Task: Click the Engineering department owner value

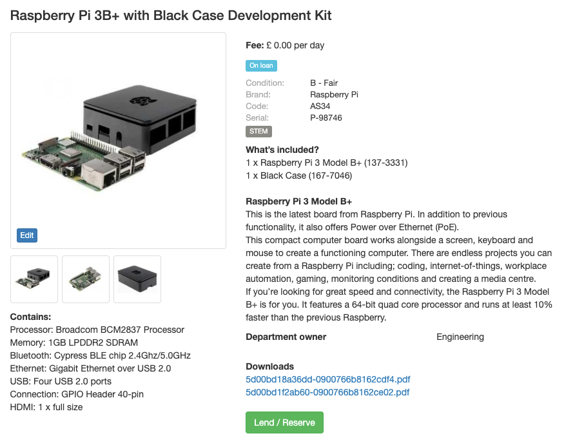Action: 460,337
